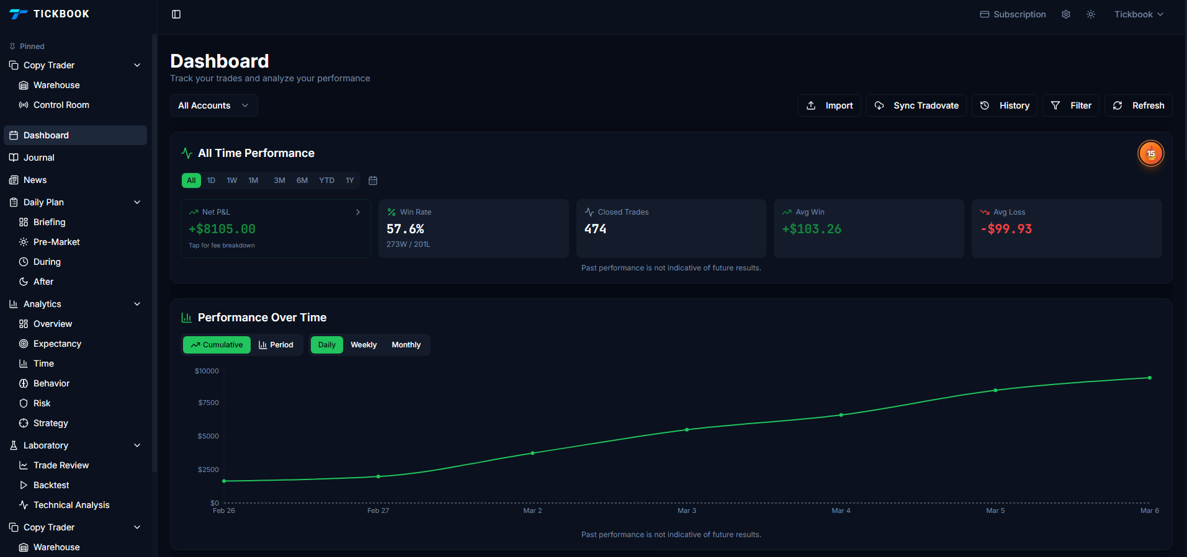Select the Weekly chart interval
The width and height of the screenshot is (1187, 557).
pyautogui.click(x=364, y=345)
